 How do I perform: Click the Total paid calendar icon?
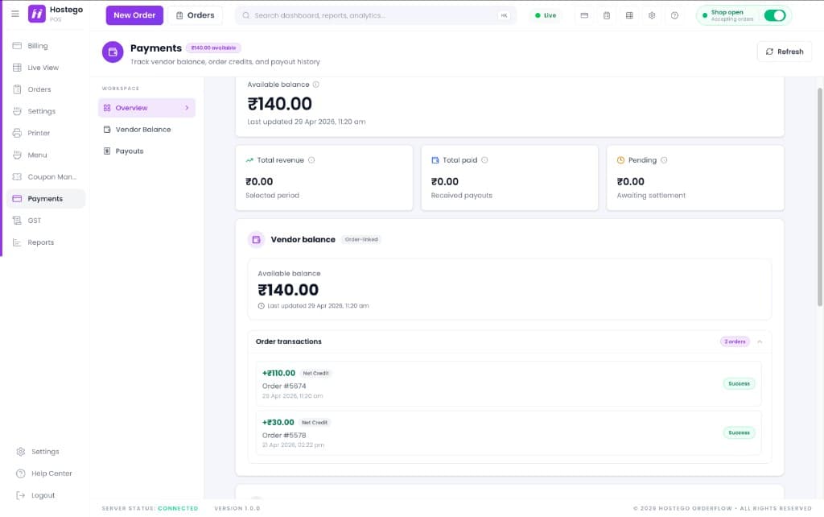435,160
